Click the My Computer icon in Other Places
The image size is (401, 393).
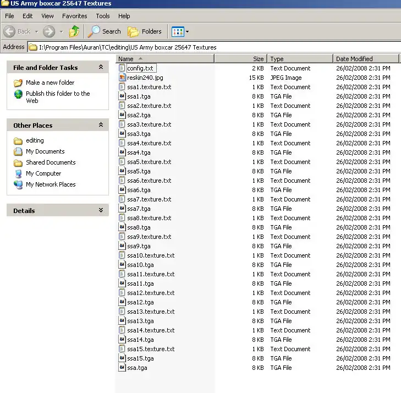18,173
